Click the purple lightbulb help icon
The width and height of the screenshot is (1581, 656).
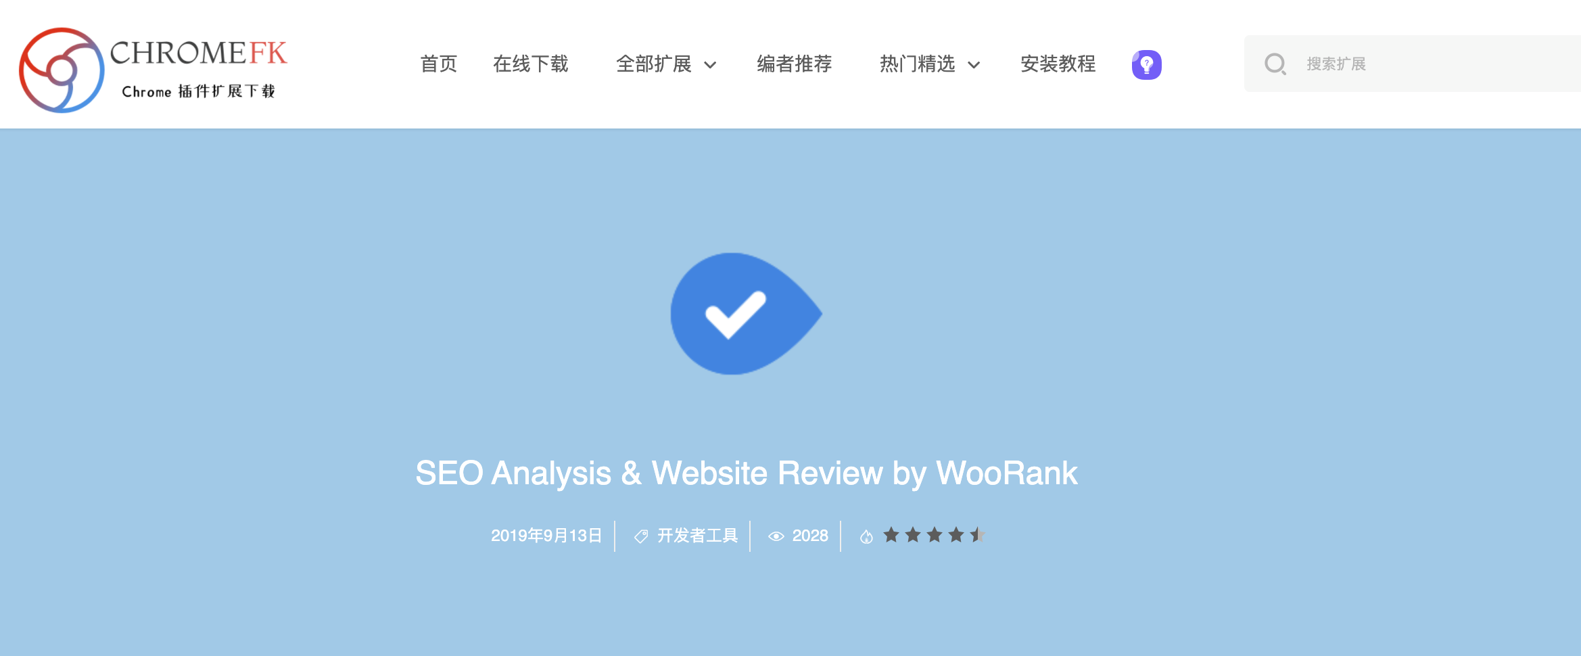tap(1146, 65)
